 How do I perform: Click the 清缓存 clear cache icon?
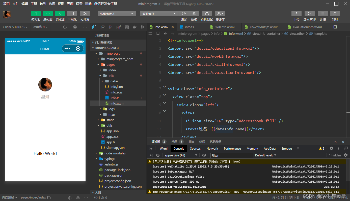(x=220, y=14)
